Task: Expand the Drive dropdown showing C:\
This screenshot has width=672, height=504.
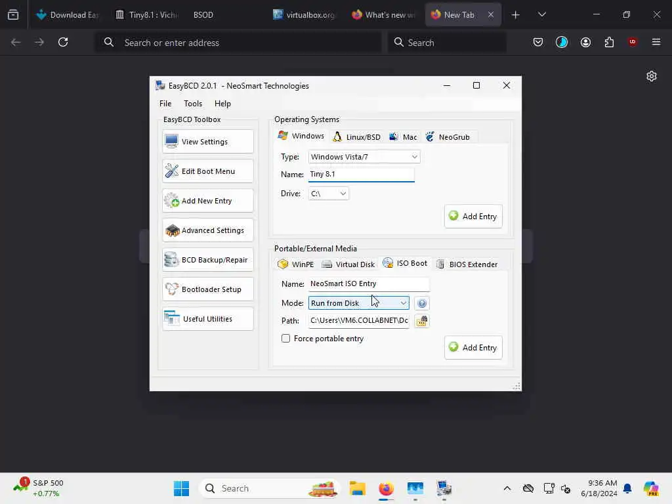Action: click(x=328, y=194)
